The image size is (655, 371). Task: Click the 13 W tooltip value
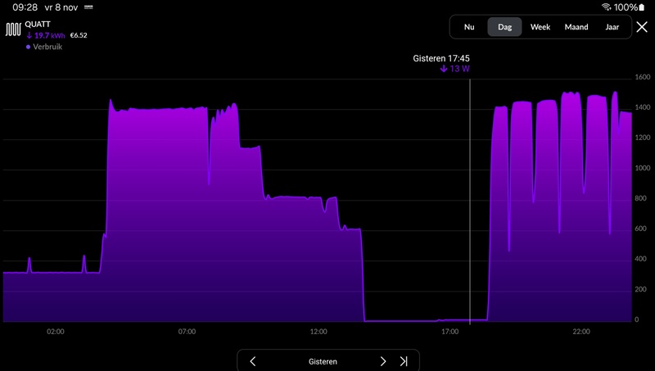[x=455, y=69]
